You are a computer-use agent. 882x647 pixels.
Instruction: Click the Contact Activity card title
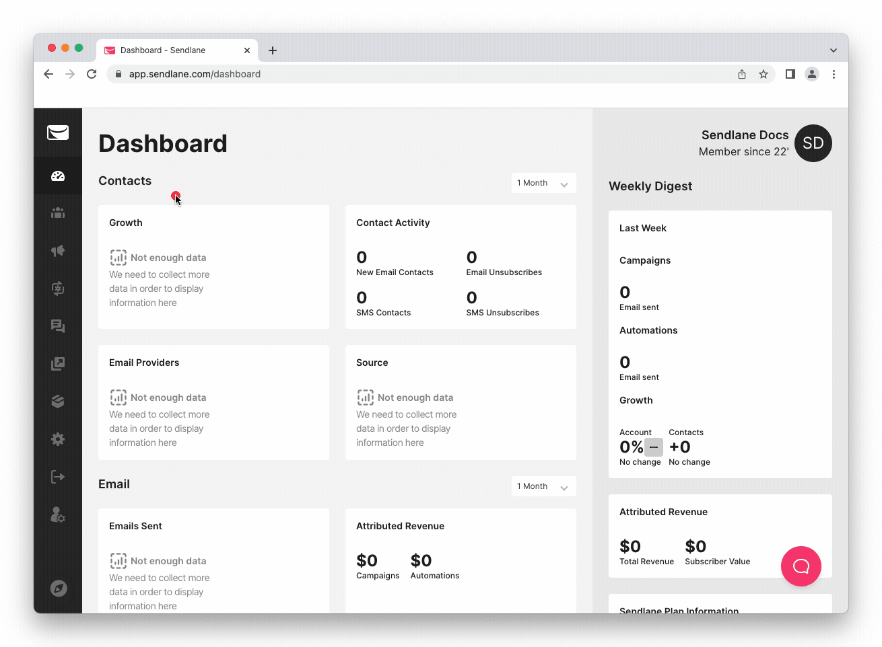(x=393, y=223)
